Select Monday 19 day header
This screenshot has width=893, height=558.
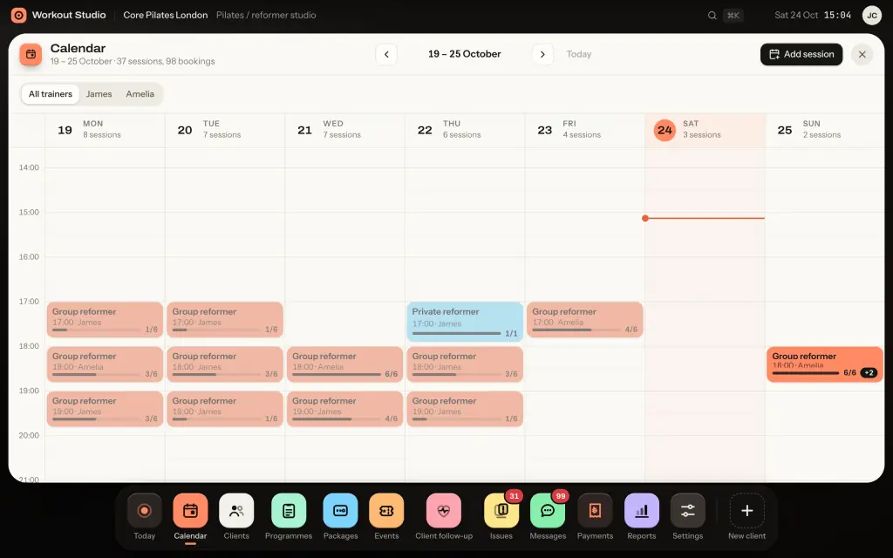pos(105,130)
